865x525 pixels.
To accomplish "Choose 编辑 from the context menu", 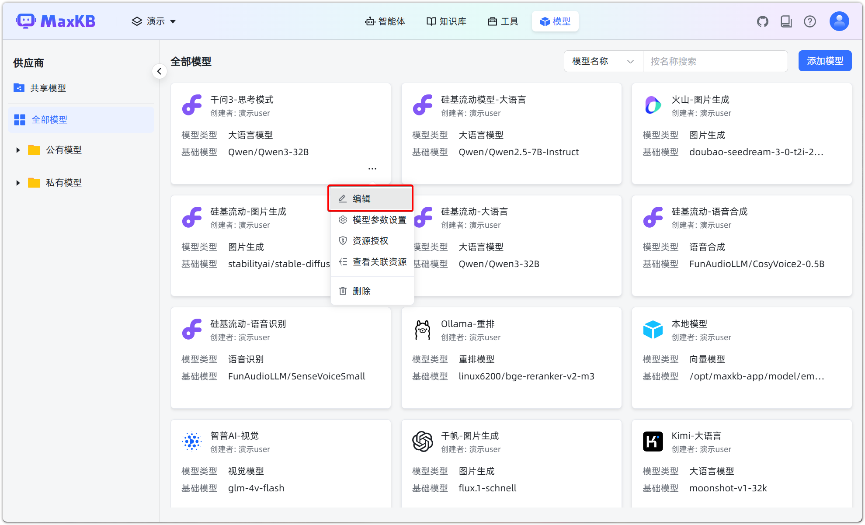I will 361,198.
